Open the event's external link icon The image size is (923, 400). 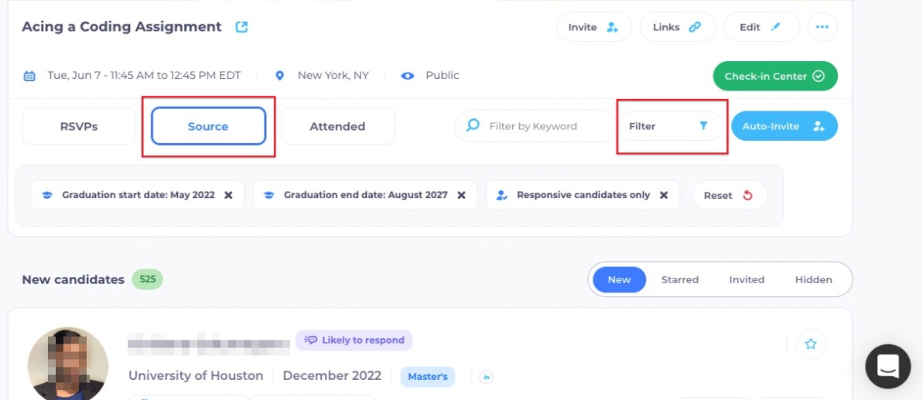tap(241, 27)
